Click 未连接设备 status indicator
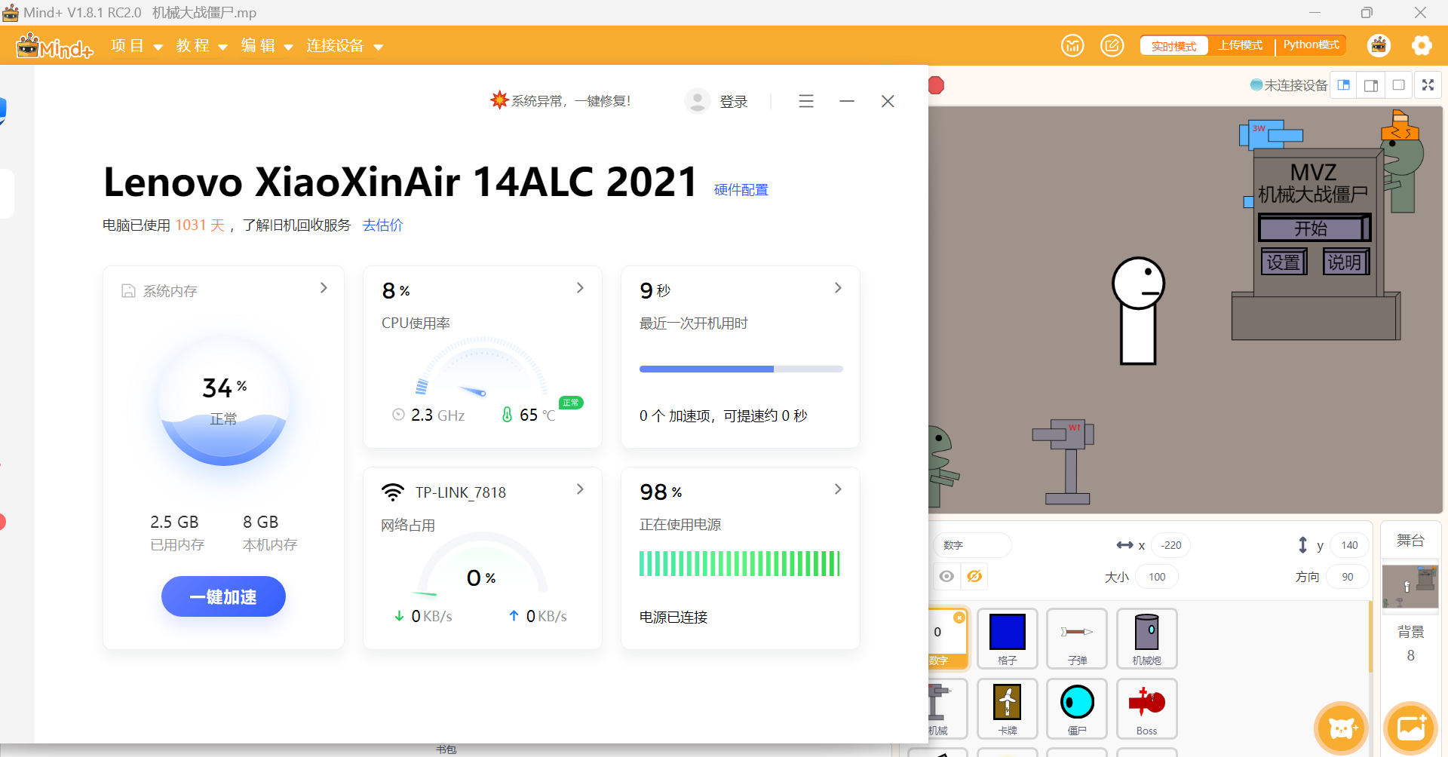Image resolution: width=1448 pixels, height=757 pixels. [1288, 85]
